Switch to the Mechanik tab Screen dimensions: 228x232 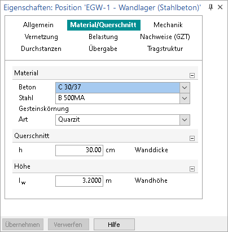(168, 25)
